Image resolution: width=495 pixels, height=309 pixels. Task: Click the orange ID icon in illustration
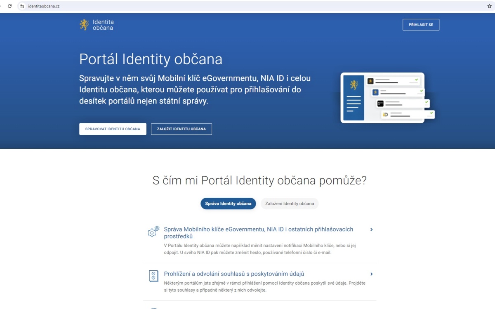pyautogui.click(x=385, y=115)
